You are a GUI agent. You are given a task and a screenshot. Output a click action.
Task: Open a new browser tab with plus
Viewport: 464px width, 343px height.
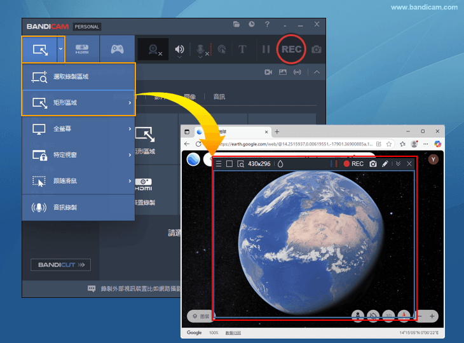click(277, 132)
